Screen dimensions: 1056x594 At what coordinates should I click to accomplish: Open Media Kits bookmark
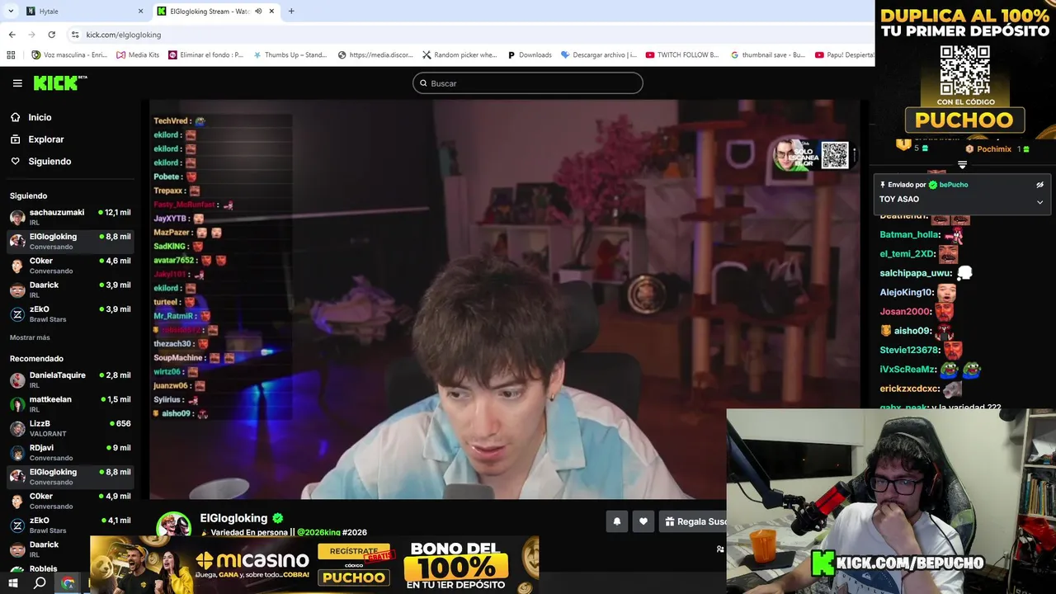click(x=138, y=55)
